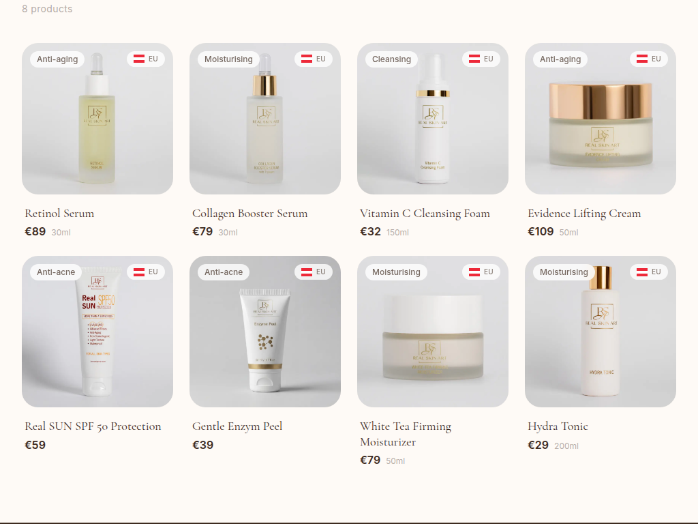
Task: Click the EU flag badge on Vitamin C Cleansing Foam
Action: coord(481,59)
